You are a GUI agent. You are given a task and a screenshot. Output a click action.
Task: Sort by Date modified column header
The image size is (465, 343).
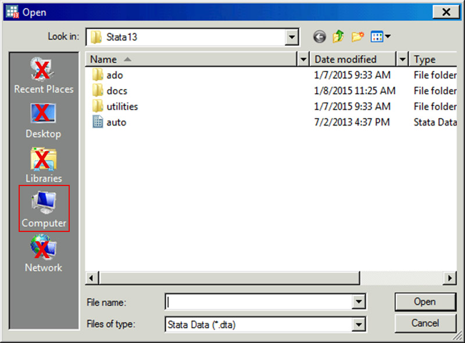pyautogui.click(x=353, y=59)
